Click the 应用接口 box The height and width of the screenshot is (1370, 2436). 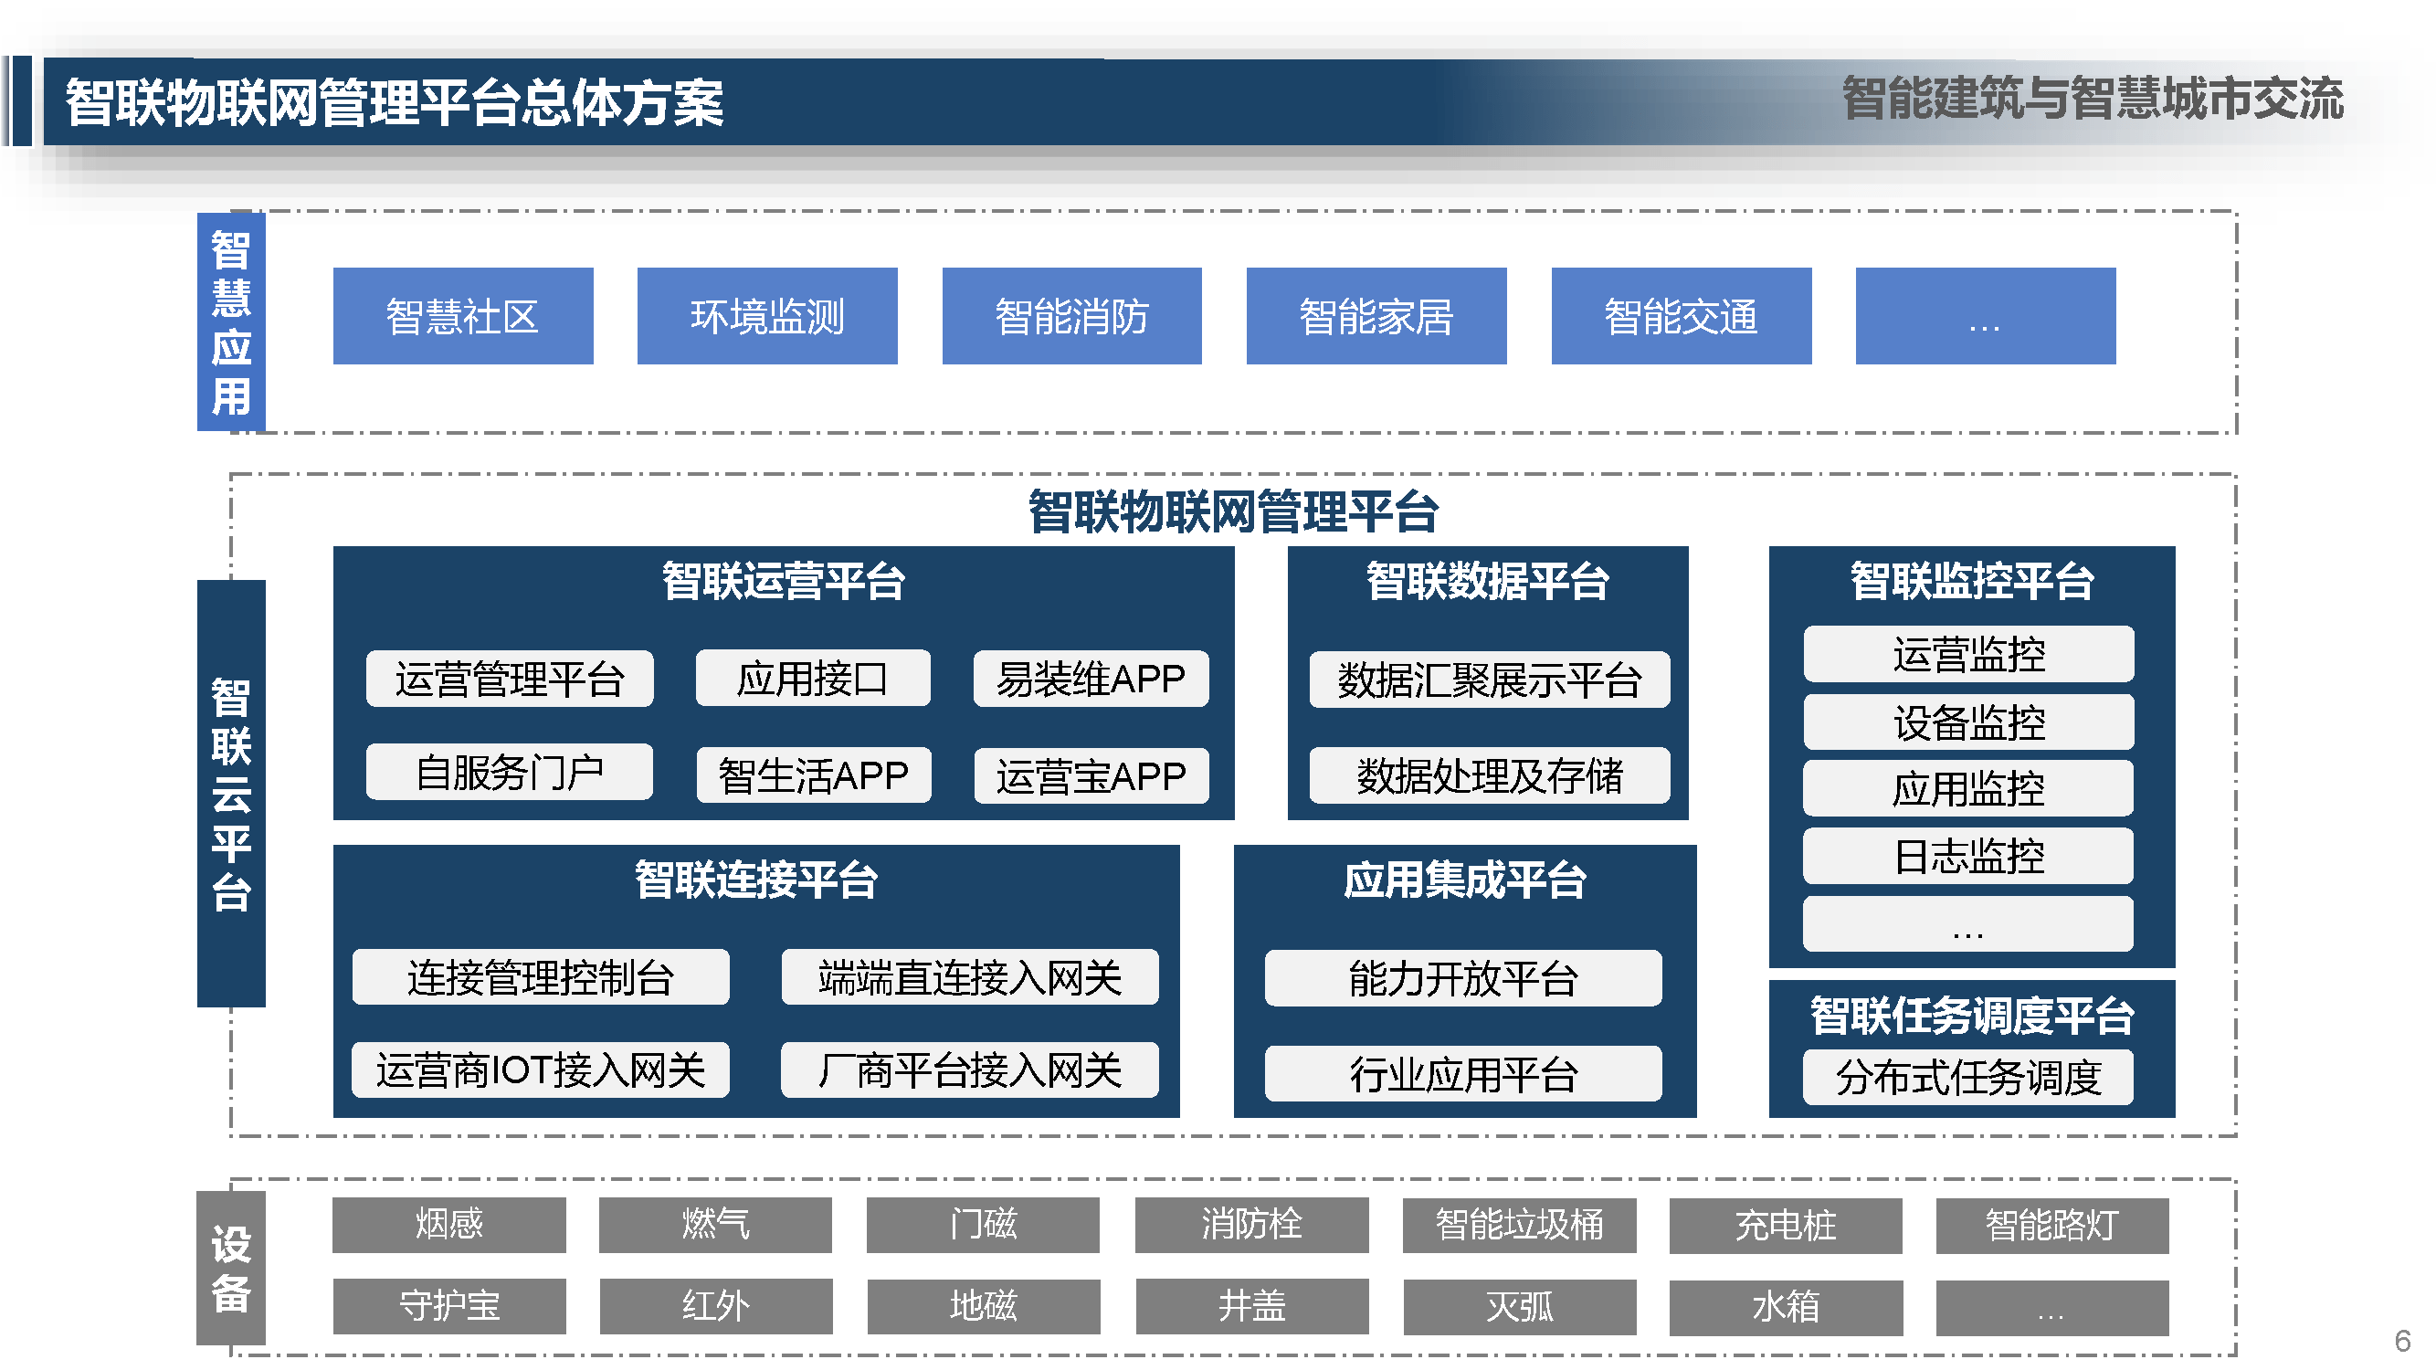click(x=812, y=678)
